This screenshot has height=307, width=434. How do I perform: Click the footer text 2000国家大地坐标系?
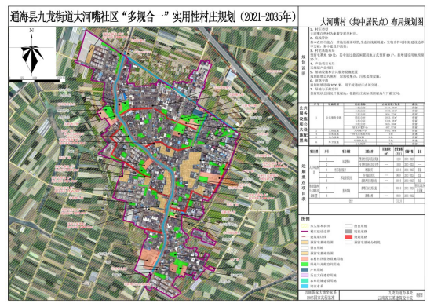(321, 293)
